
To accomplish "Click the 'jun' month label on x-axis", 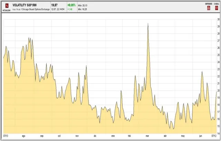I will click(201, 136).
